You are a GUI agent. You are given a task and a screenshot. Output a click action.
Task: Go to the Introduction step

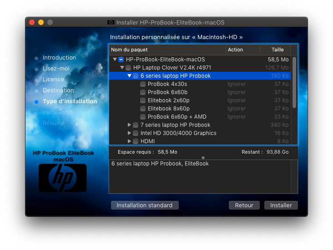[x=59, y=58]
